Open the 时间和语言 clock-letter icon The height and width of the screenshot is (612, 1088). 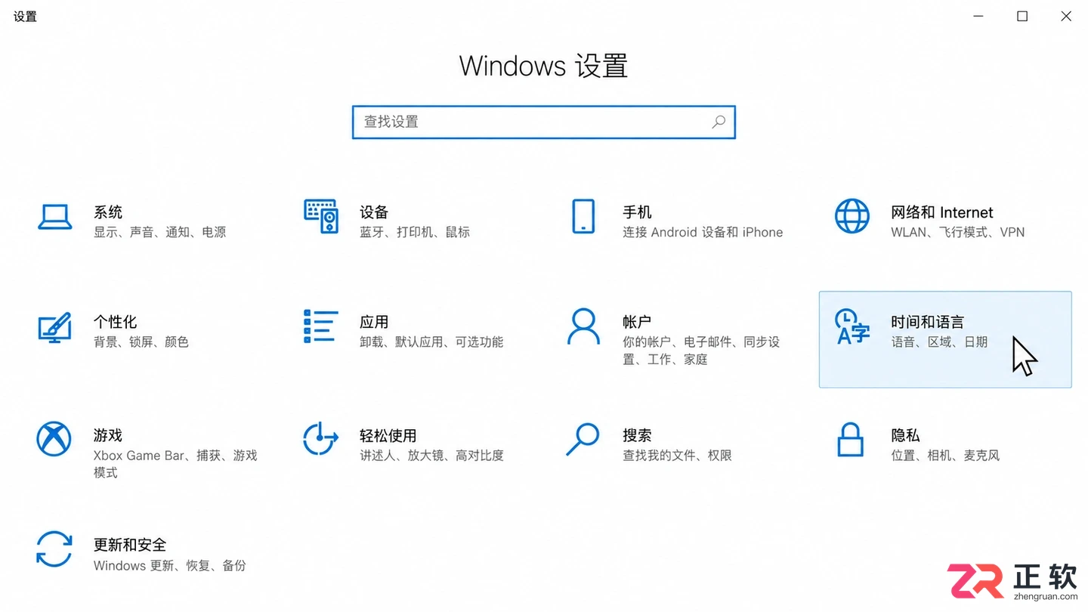click(x=852, y=326)
